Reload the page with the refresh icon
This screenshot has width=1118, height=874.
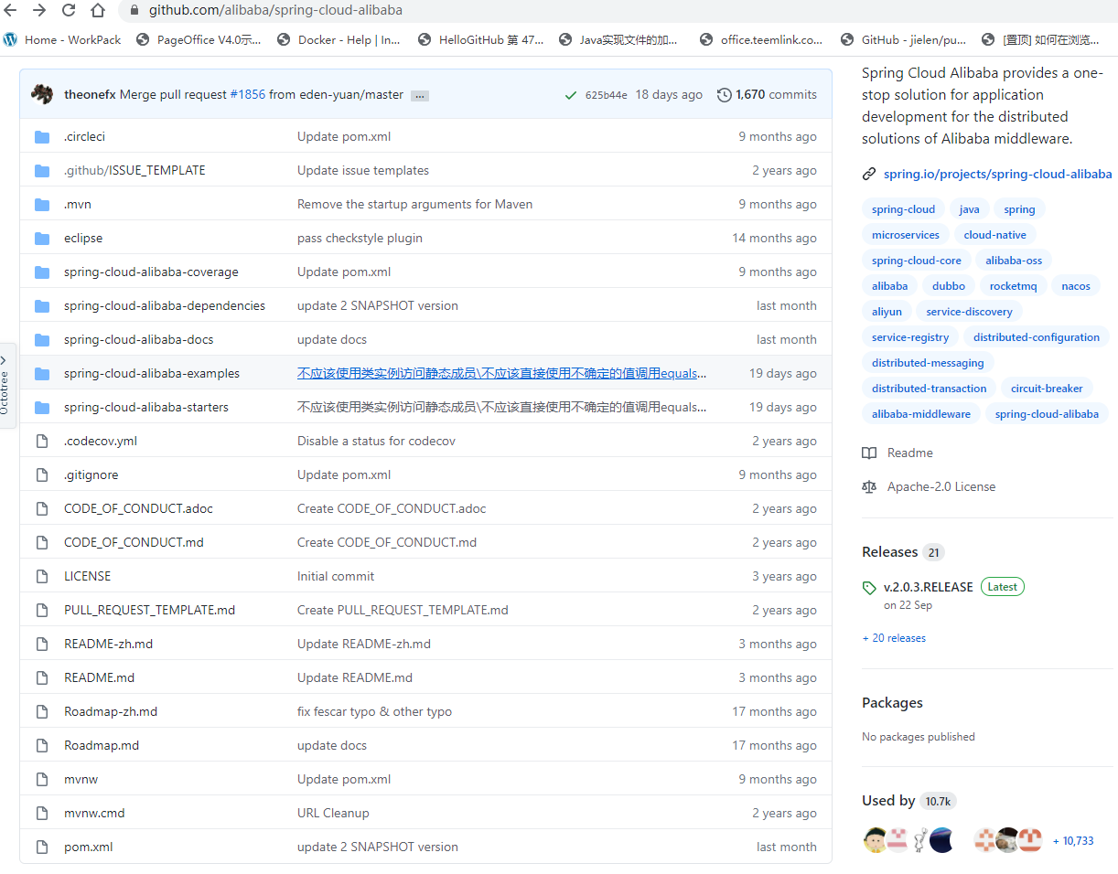(68, 10)
